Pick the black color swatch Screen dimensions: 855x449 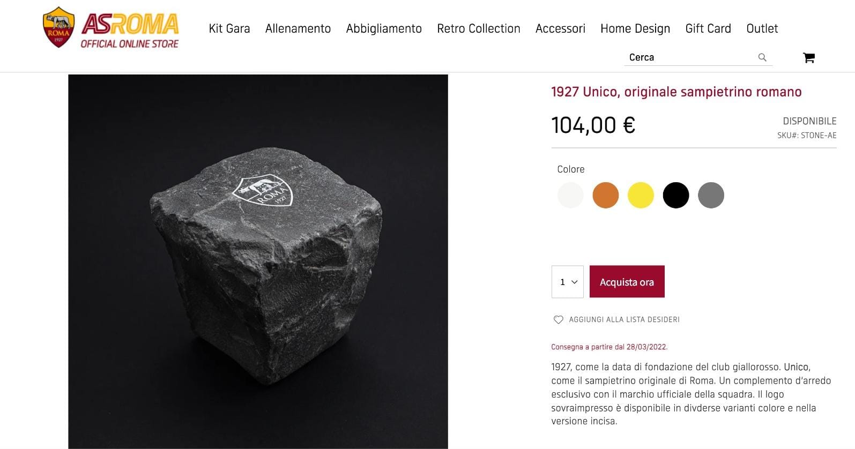pyautogui.click(x=675, y=195)
